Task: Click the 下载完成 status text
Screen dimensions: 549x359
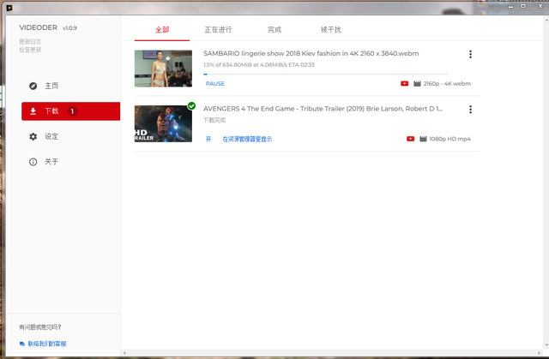Action: [x=214, y=120]
